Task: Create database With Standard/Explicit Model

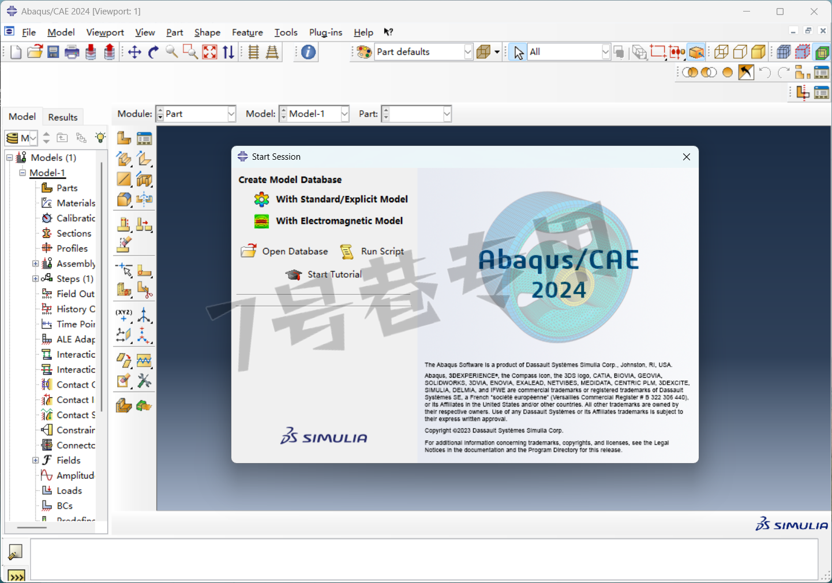Action: pyautogui.click(x=331, y=200)
